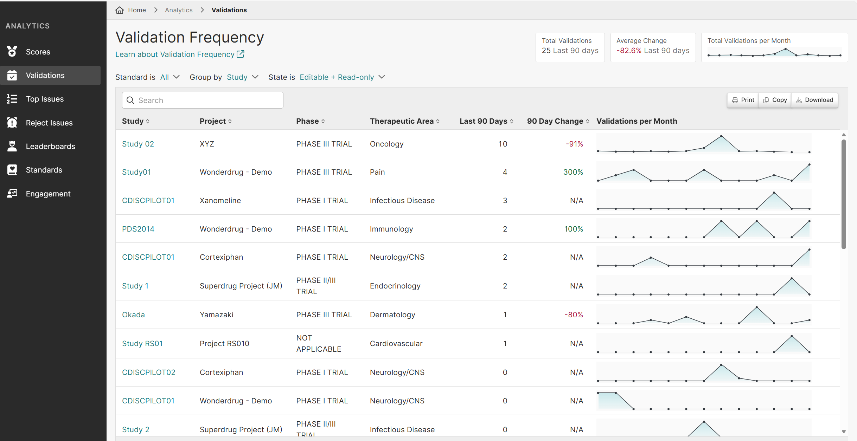The width and height of the screenshot is (857, 441).
Task: Toggle sorting on the Last 90 Days column
Action: 512,121
